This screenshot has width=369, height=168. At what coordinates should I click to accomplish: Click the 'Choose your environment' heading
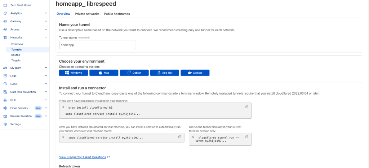pyautogui.click(x=82, y=61)
